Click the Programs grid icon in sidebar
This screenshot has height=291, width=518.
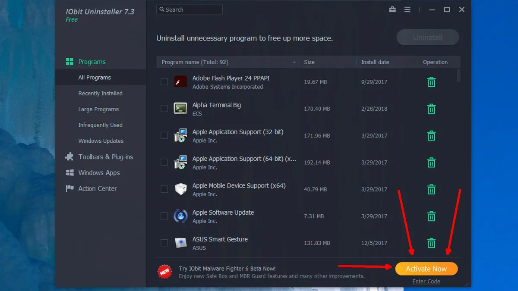point(69,62)
